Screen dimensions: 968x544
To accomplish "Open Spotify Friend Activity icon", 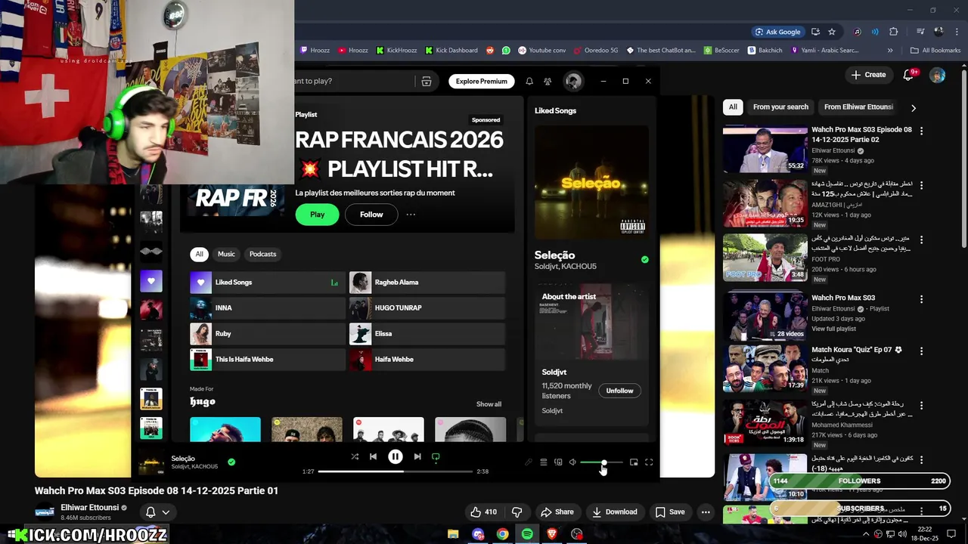I will tap(548, 81).
